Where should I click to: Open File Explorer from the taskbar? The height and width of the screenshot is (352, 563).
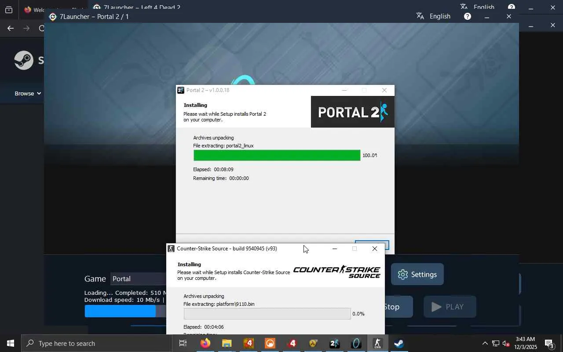(227, 343)
